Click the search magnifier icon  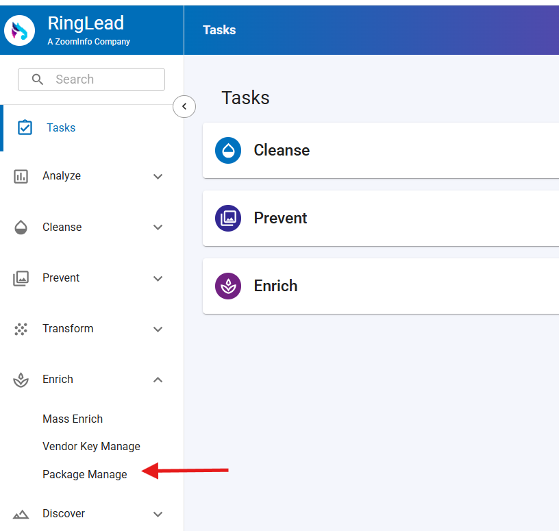coord(38,79)
